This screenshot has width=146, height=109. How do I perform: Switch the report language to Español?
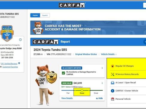(x=45, y=15)
